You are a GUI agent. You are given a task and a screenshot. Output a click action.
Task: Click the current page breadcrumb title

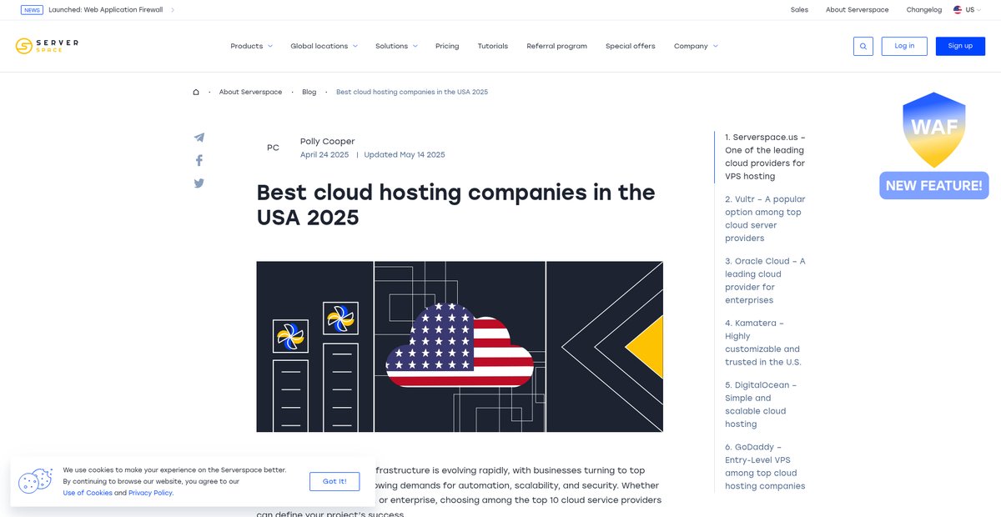(x=412, y=92)
